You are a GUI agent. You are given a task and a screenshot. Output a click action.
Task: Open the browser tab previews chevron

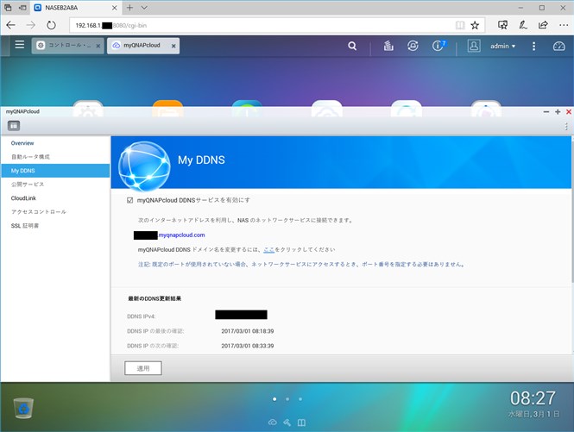pyautogui.click(x=144, y=7)
